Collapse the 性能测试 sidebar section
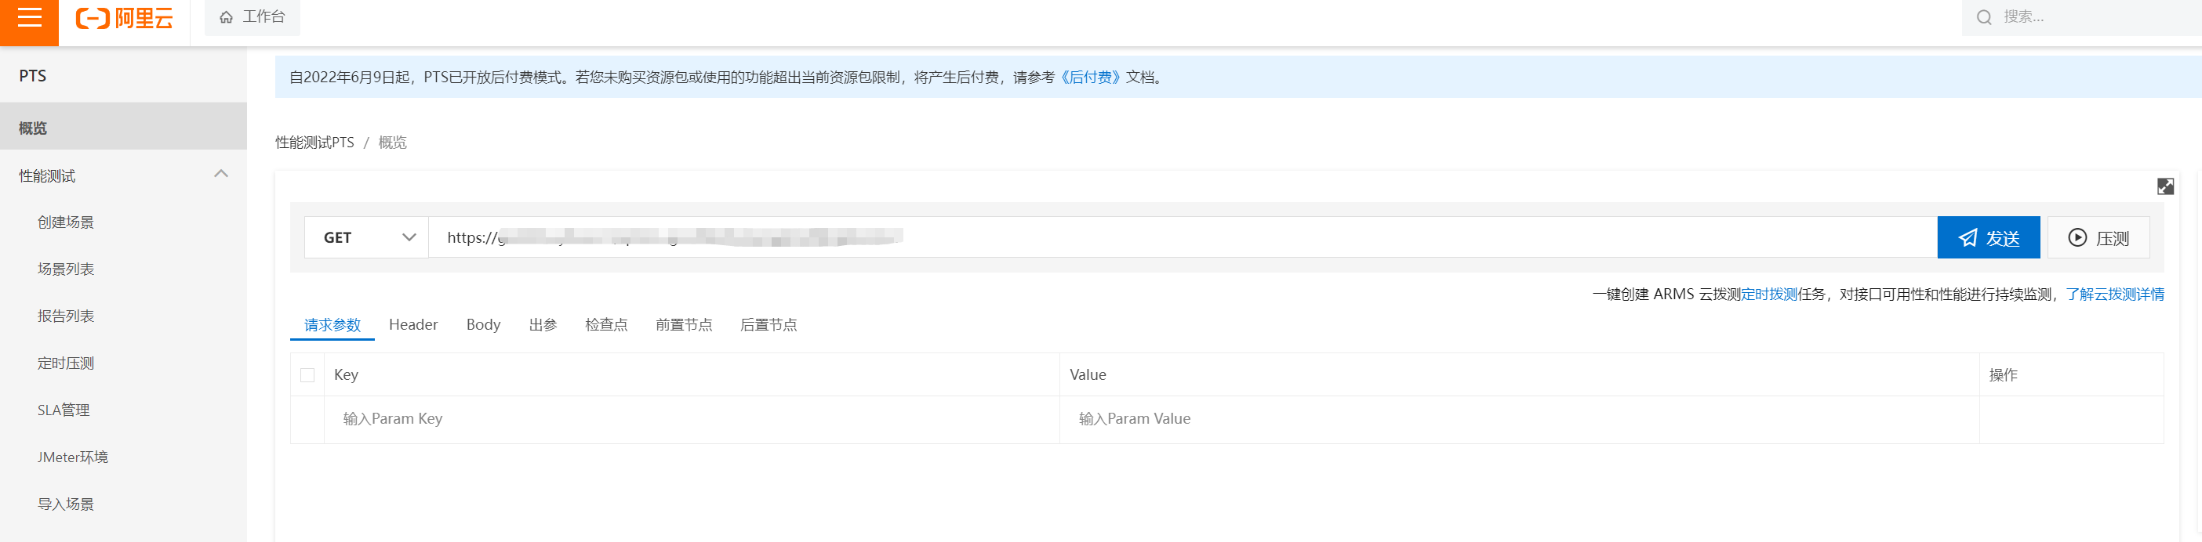Viewport: 2202px width, 542px height. point(220,174)
